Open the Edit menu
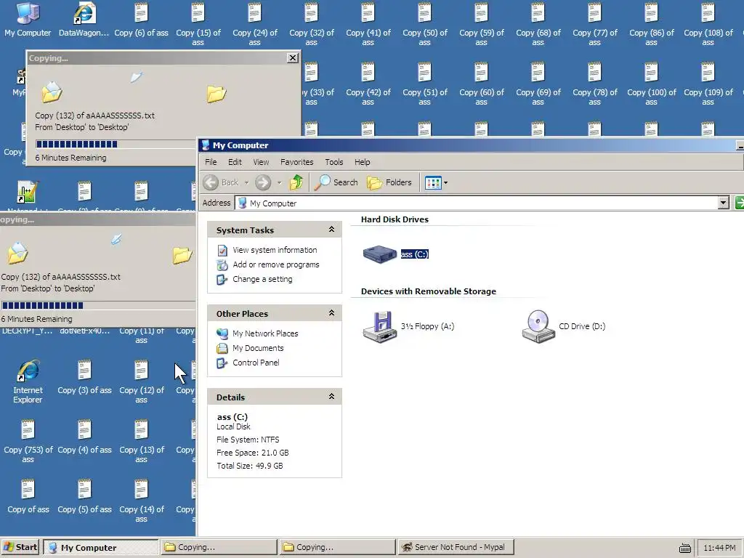The image size is (744, 558). (235, 162)
